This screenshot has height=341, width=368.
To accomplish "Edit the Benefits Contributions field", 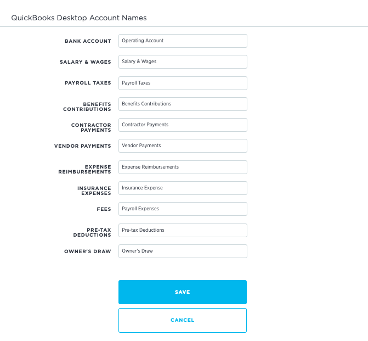I will coord(183,104).
